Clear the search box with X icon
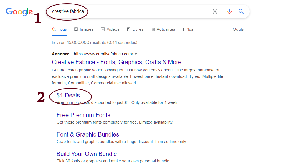The image size is (281, 168). [x=215, y=11]
